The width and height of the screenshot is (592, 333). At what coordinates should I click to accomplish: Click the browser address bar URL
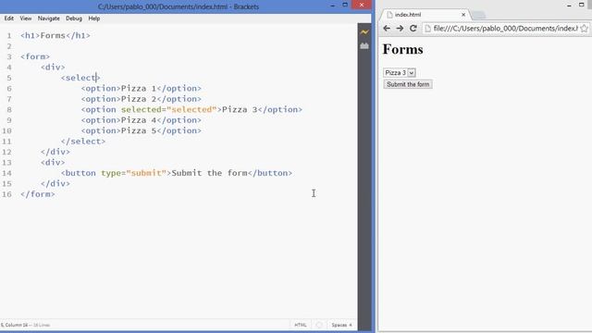505,29
